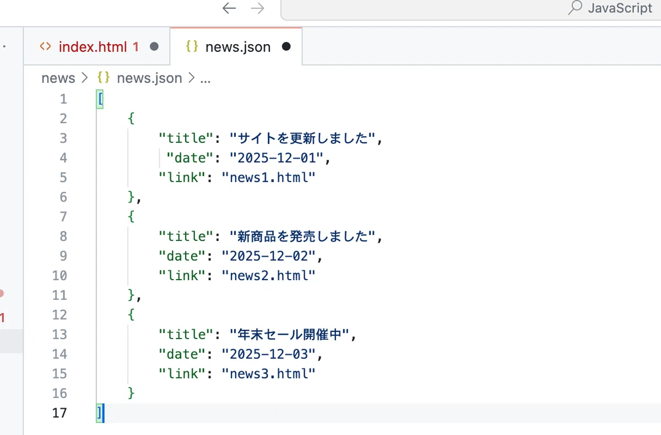Screen dimensions: 661x435
Task: Go forward with the right arrow
Action: point(257,8)
